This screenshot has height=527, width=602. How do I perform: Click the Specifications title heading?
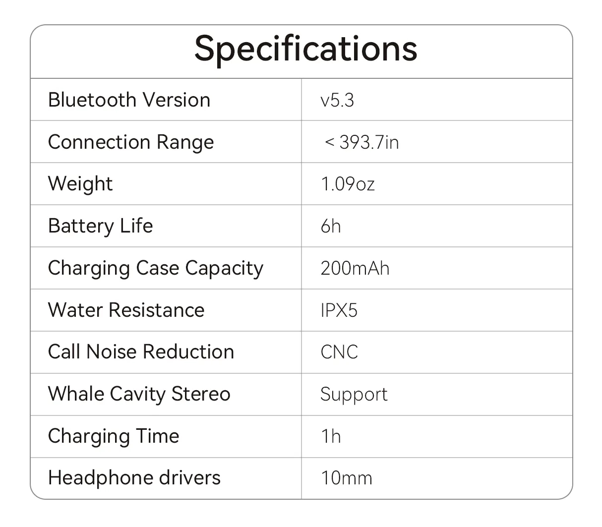[305, 49]
